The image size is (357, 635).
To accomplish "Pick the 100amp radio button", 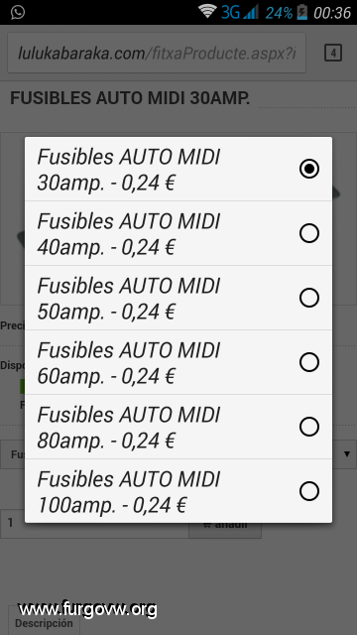I will (x=309, y=491).
